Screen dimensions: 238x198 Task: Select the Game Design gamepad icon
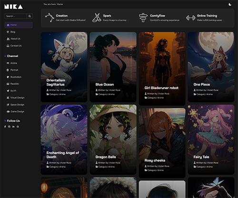[x=8, y=112]
